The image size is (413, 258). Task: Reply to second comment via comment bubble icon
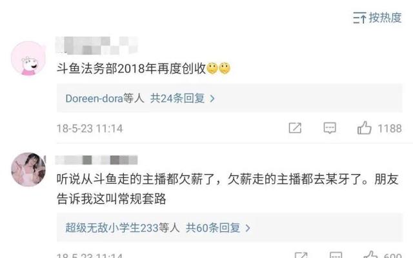(x=336, y=255)
